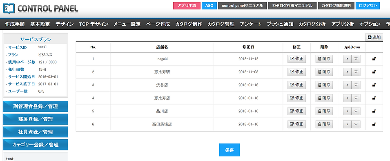The width and height of the screenshot is (390, 161).
Task: Toggle the lock icon for 恵比寿駅 row
Action: 374,72
